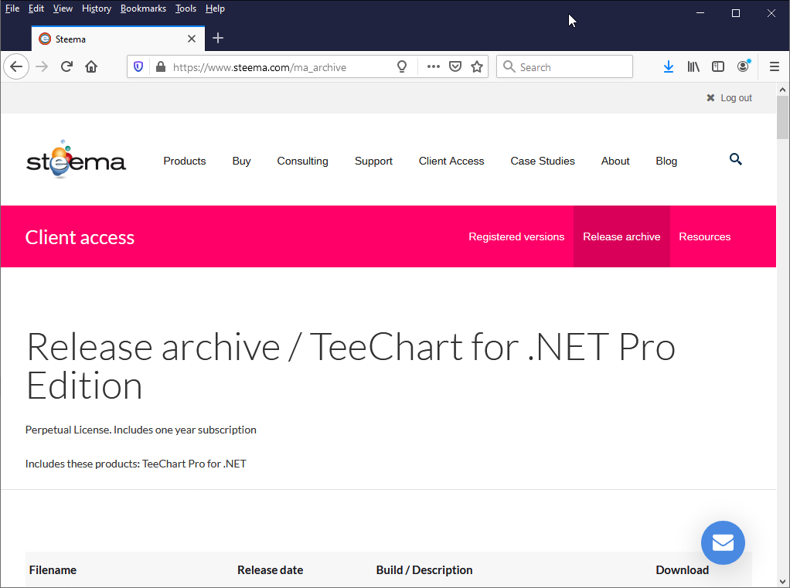
Task: Open the Tools menu
Action: pyautogui.click(x=186, y=8)
